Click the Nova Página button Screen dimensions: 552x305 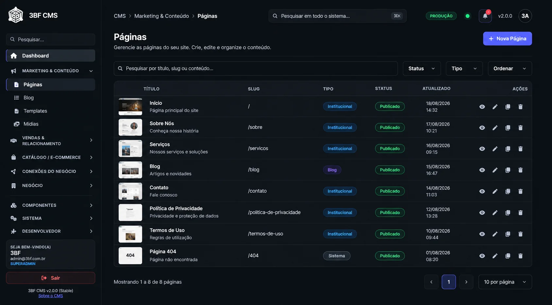coord(507,39)
